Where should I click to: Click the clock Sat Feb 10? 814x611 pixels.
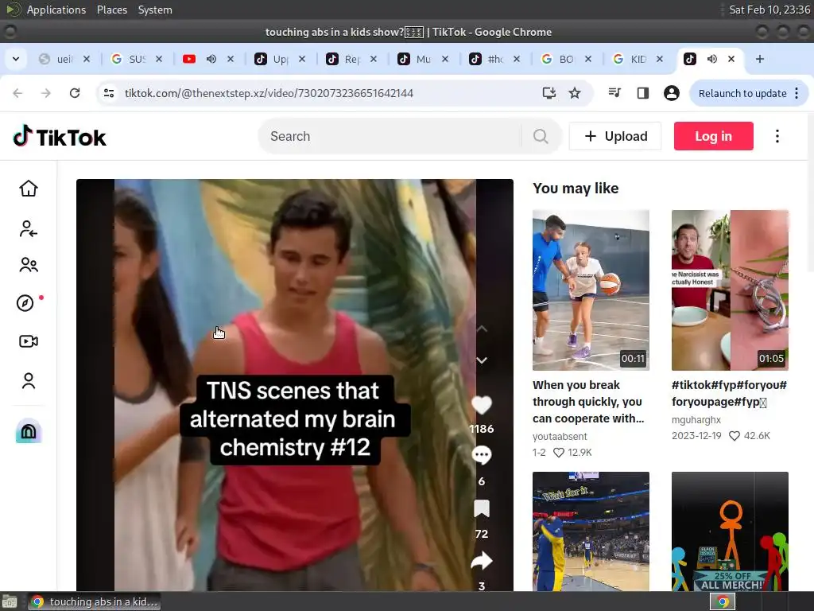tap(769, 10)
